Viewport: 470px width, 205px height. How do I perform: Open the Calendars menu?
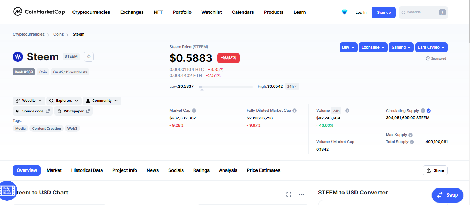(x=243, y=12)
